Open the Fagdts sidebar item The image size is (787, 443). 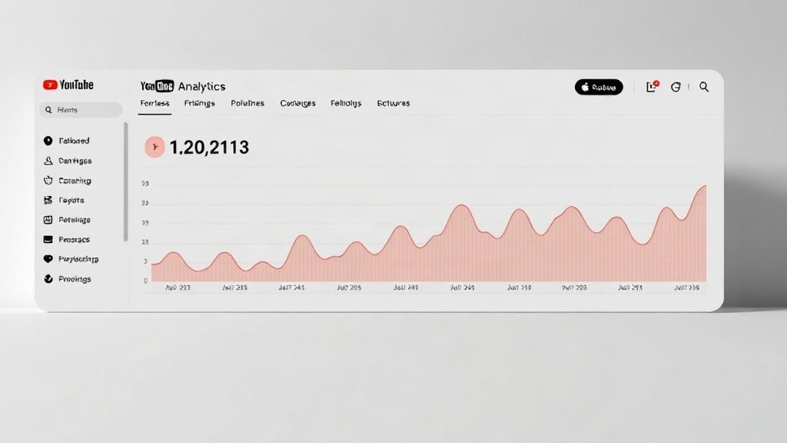[64, 200]
